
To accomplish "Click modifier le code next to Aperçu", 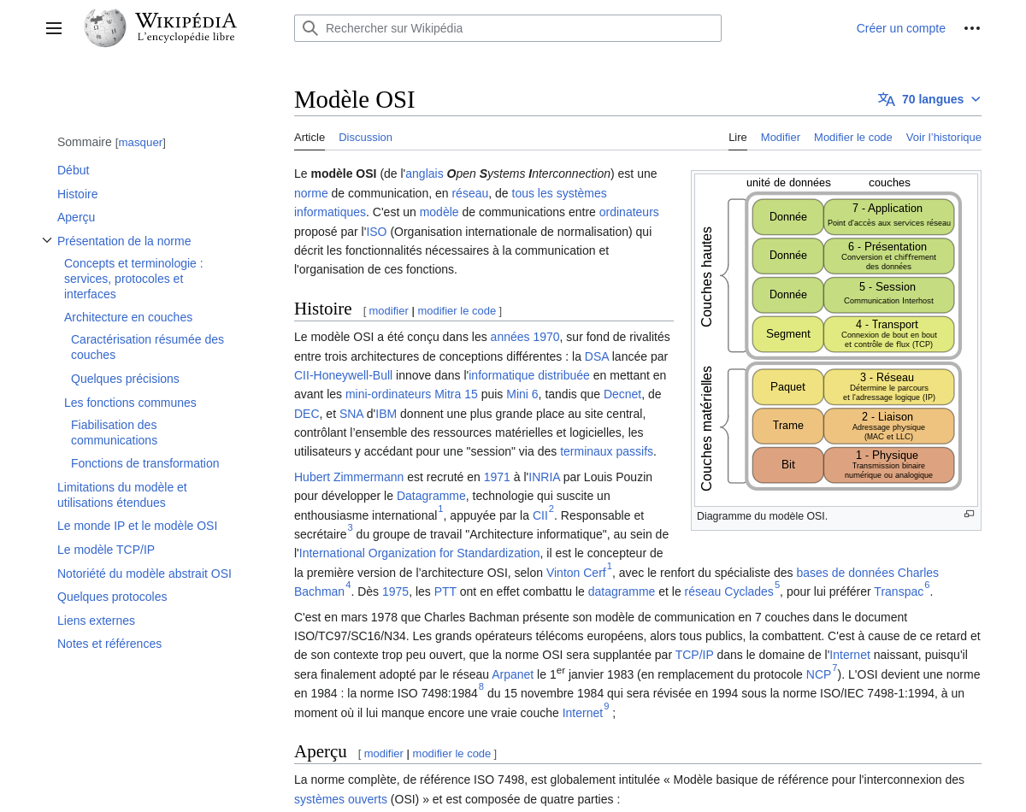I will [451, 754].
